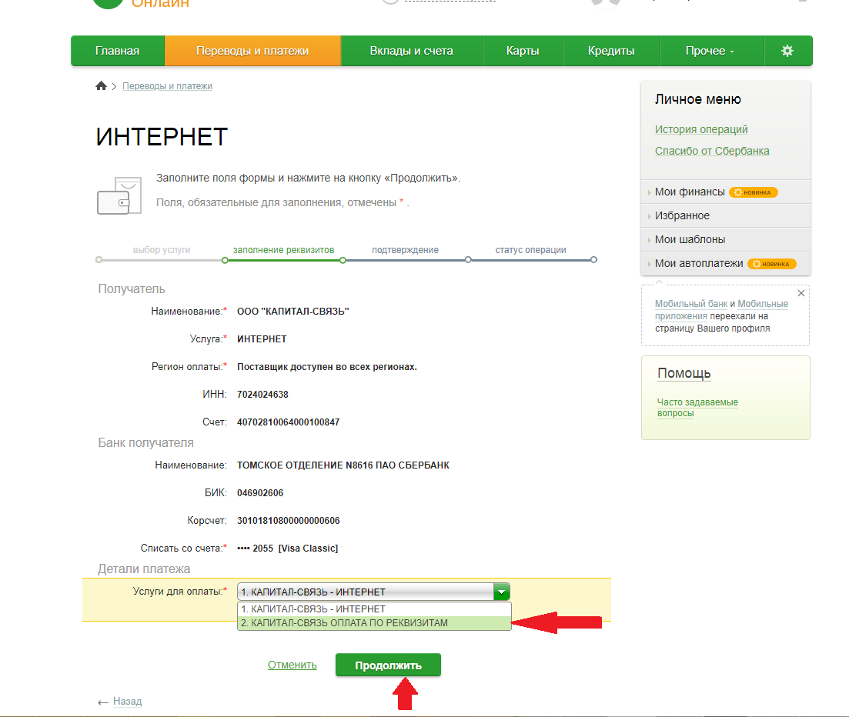849x717 pixels.
Task: Click БИК value 046902606
Action: 260,493
